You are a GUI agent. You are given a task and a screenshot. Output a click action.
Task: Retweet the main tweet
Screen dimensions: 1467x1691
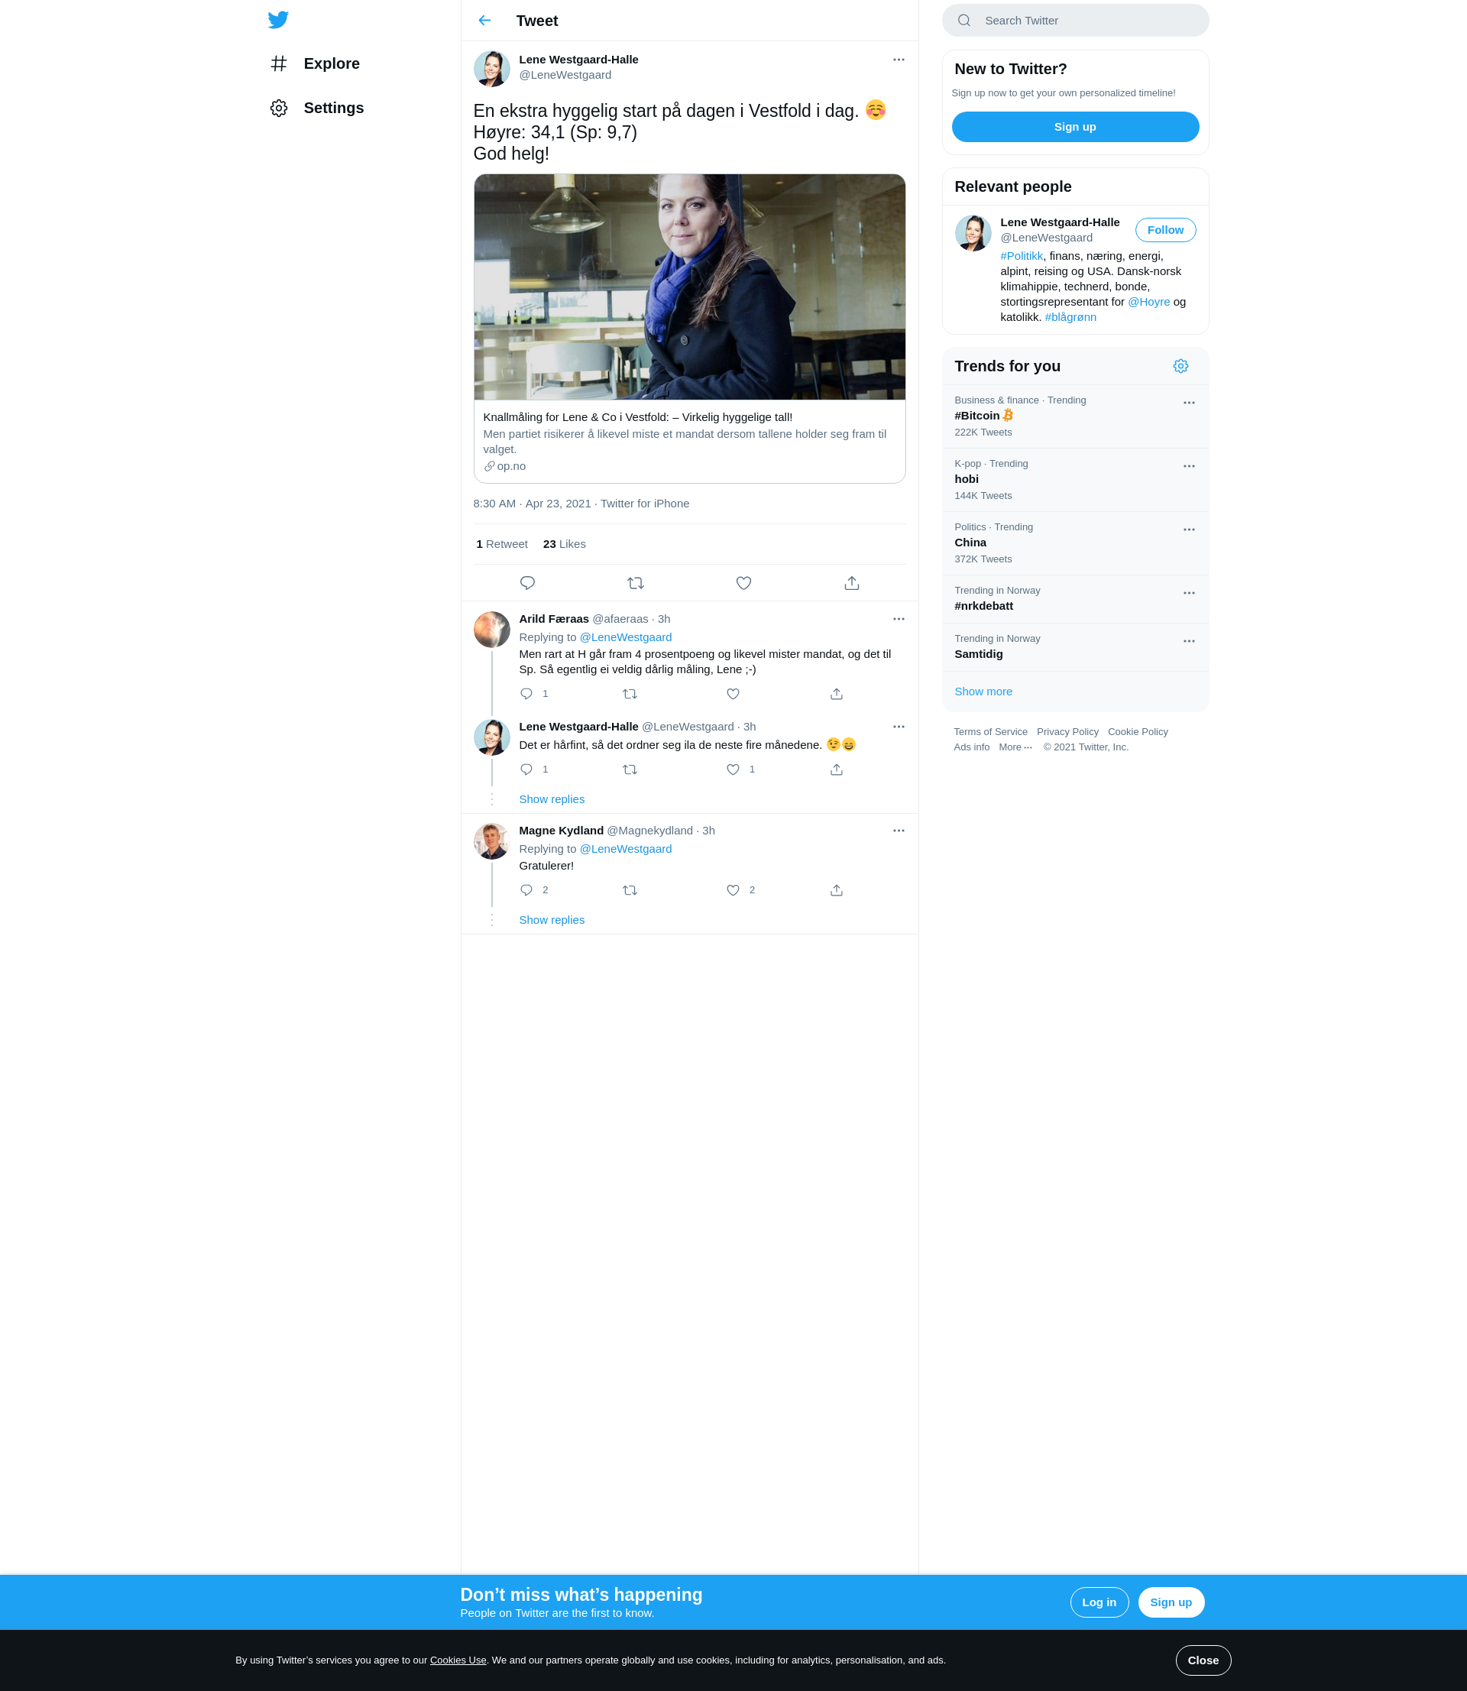click(x=635, y=583)
